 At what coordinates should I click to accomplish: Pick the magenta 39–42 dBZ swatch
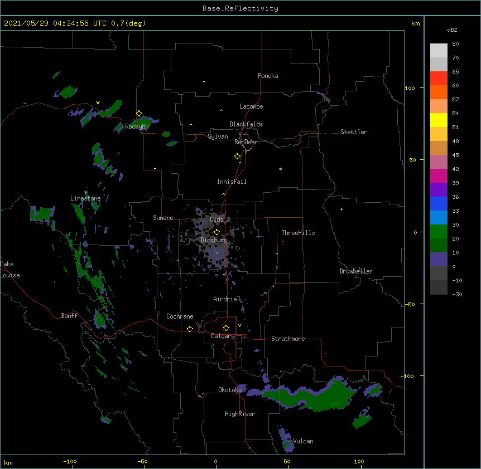(439, 175)
